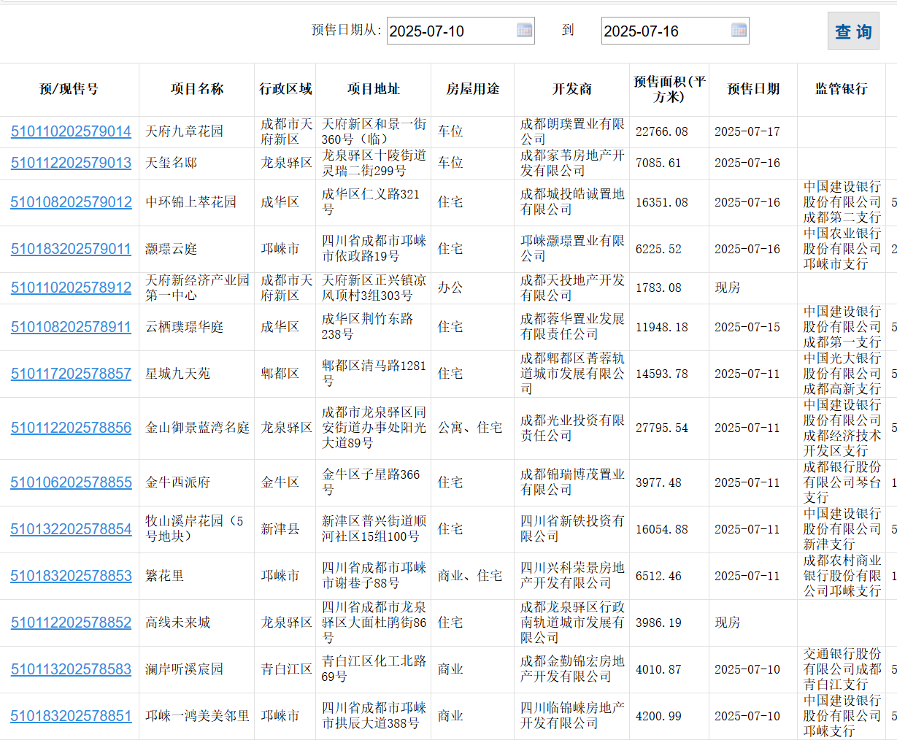This screenshot has width=897, height=751.
Task: Focus the end date field 2025-07-16
Action: point(675,31)
